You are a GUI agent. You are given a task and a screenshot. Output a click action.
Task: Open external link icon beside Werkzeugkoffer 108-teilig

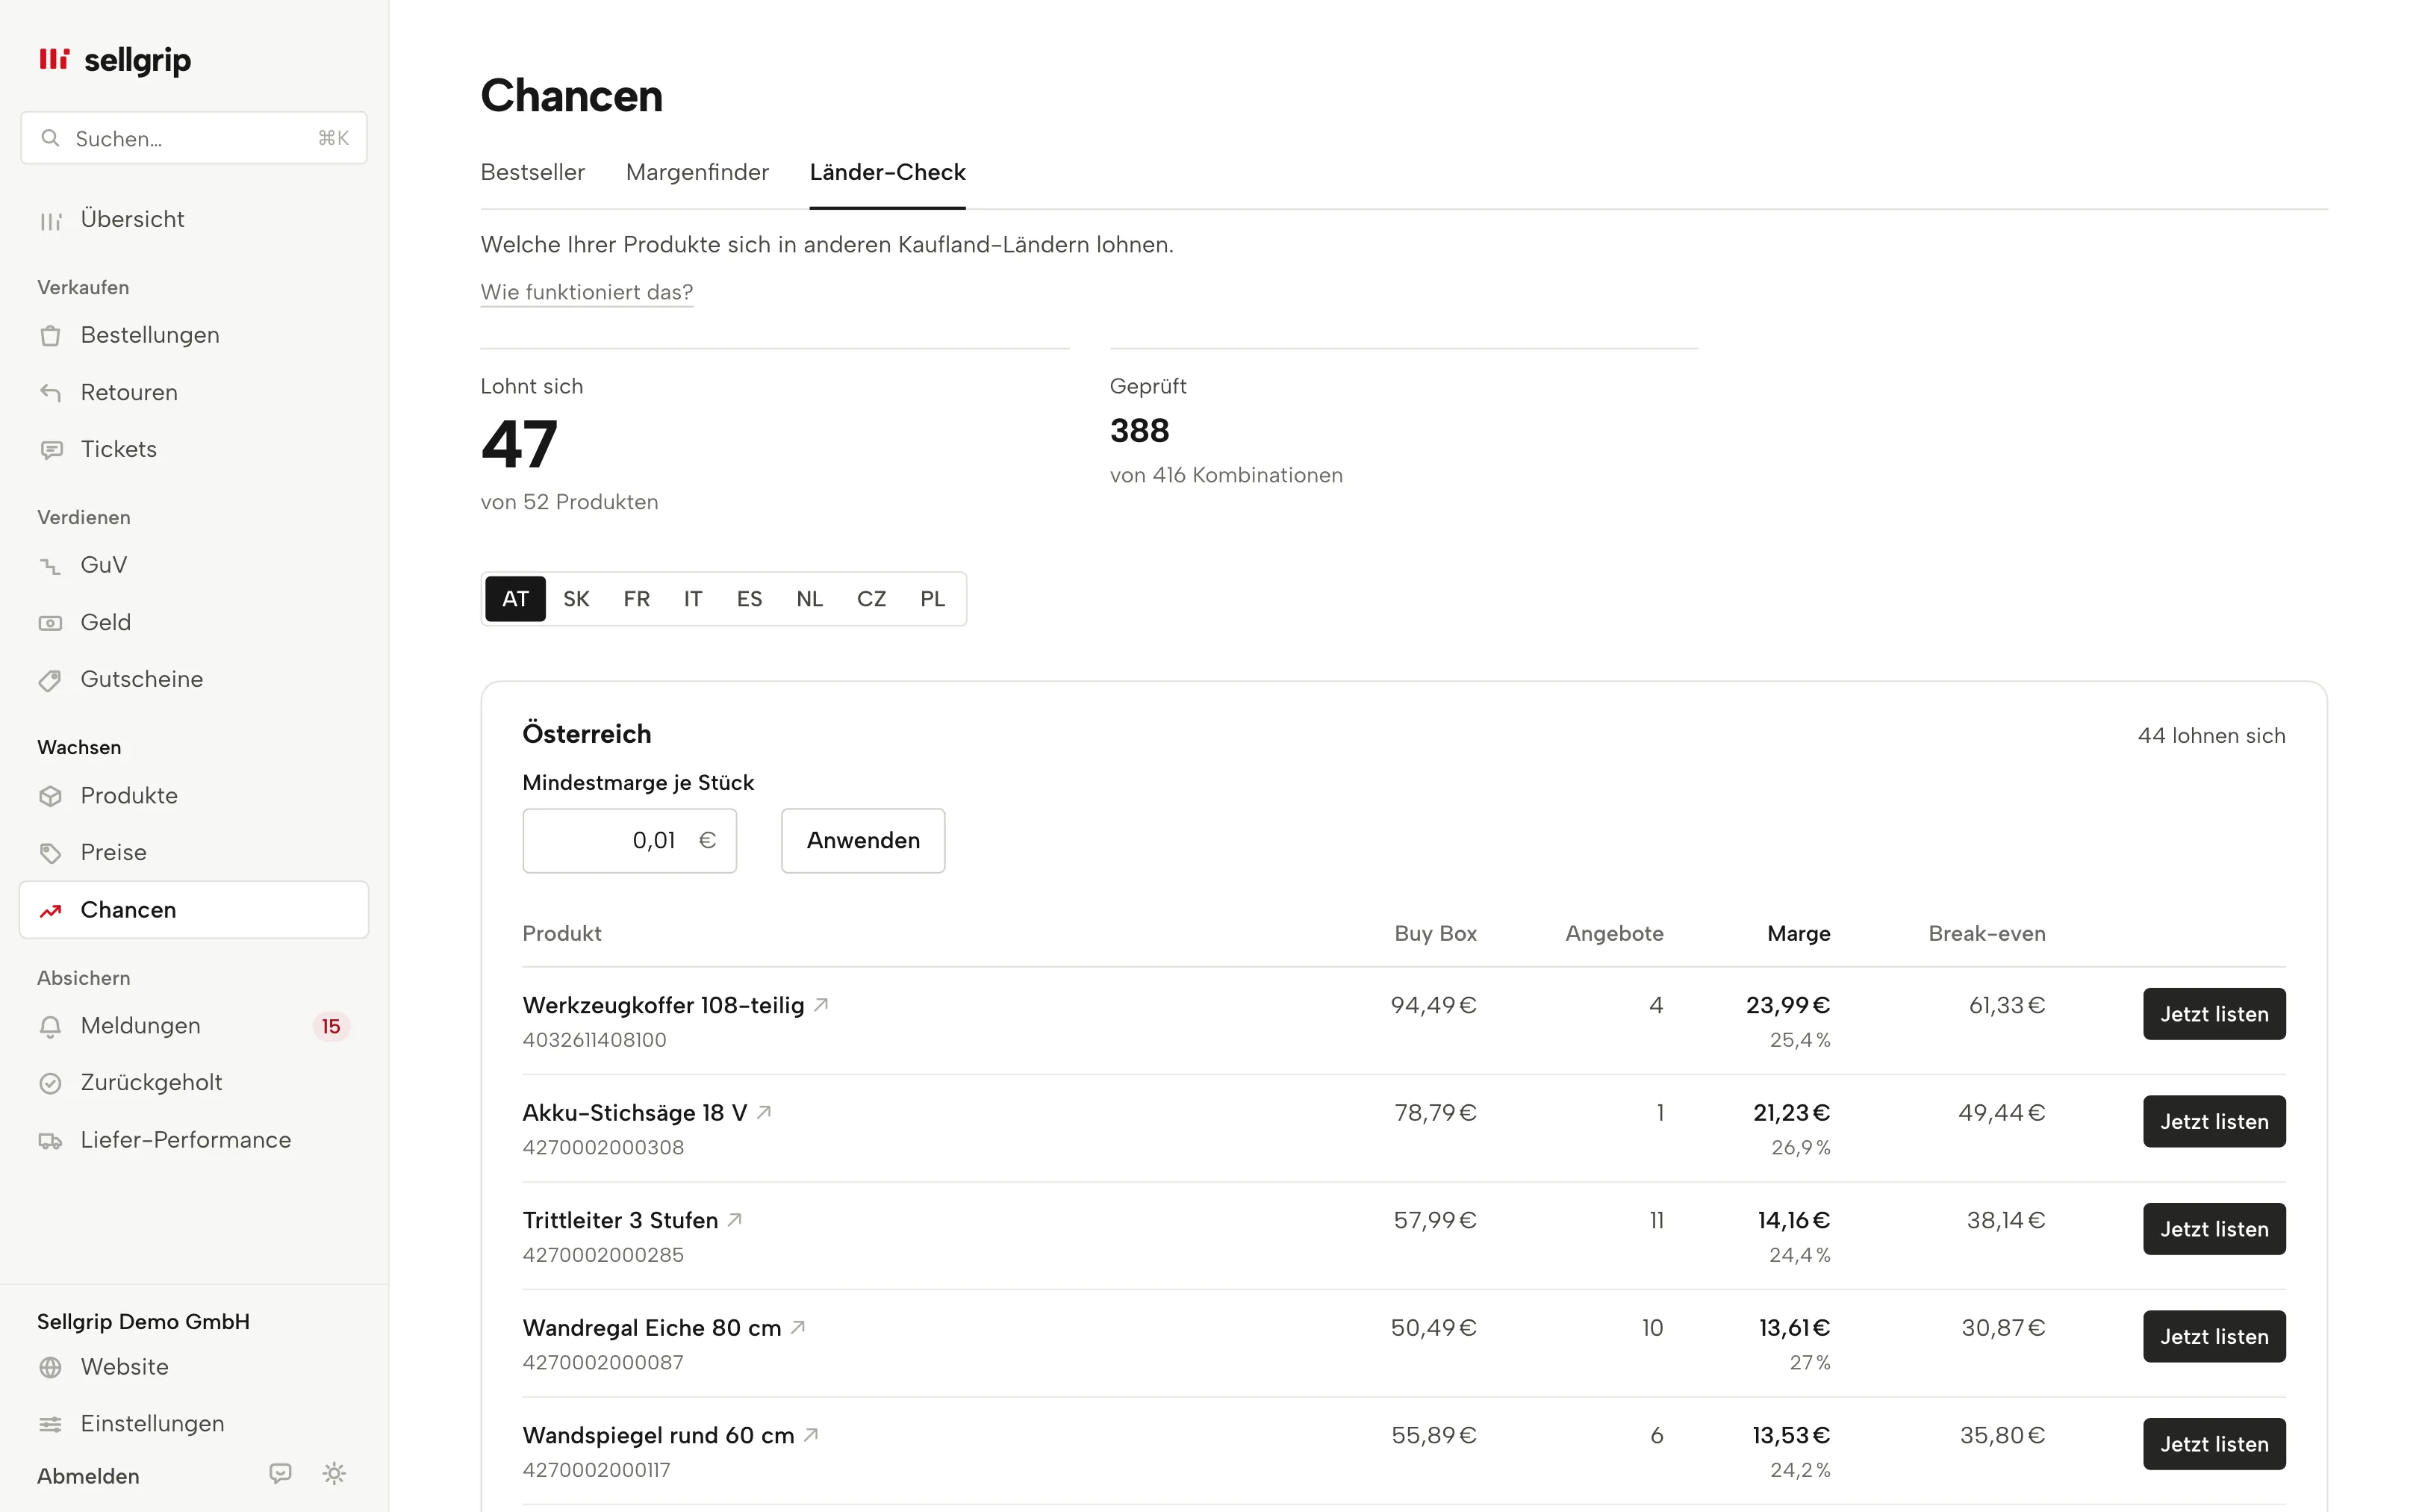(x=821, y=1004)
